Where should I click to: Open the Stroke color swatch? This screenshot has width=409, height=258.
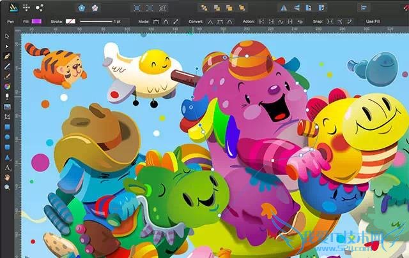70,21
